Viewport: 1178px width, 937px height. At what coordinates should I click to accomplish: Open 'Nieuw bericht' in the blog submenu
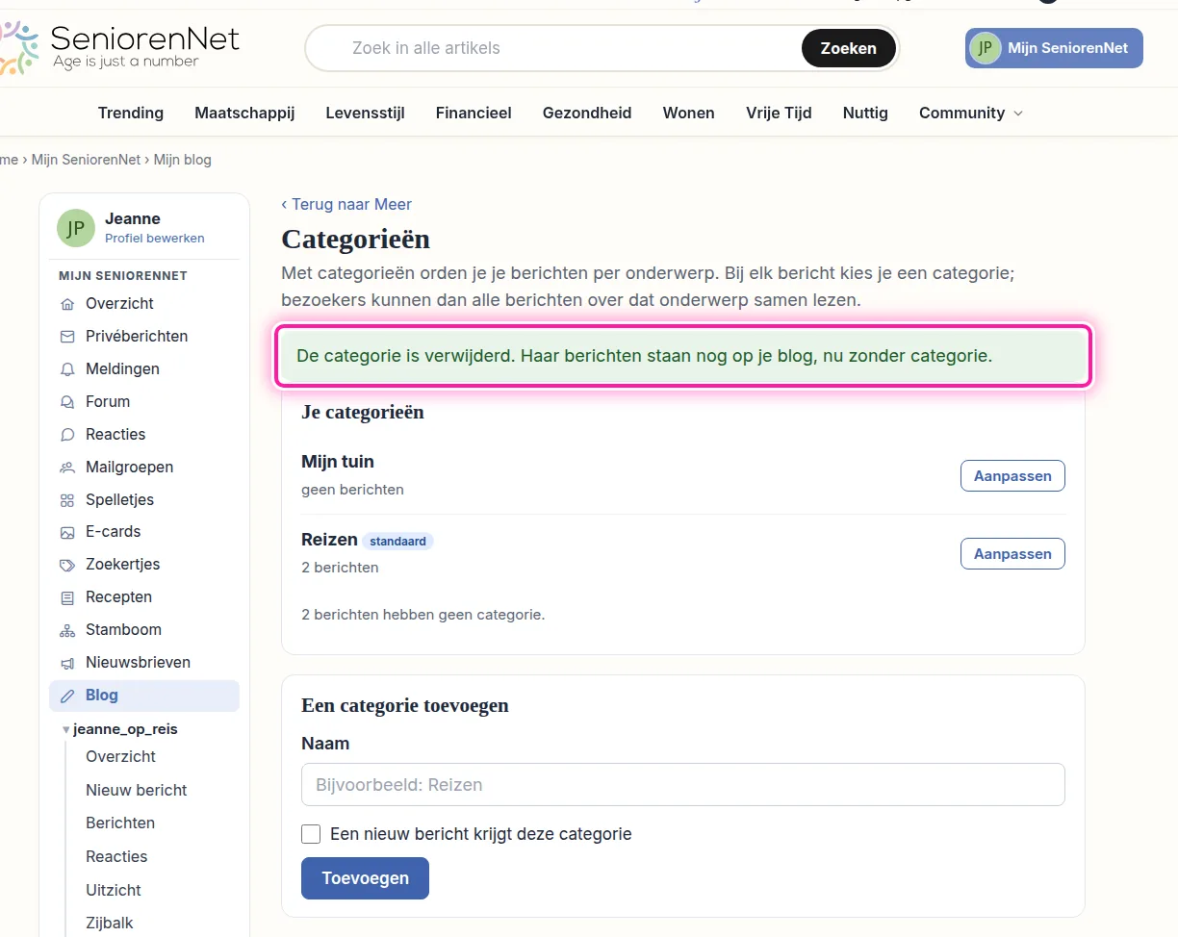pos(137,790)
